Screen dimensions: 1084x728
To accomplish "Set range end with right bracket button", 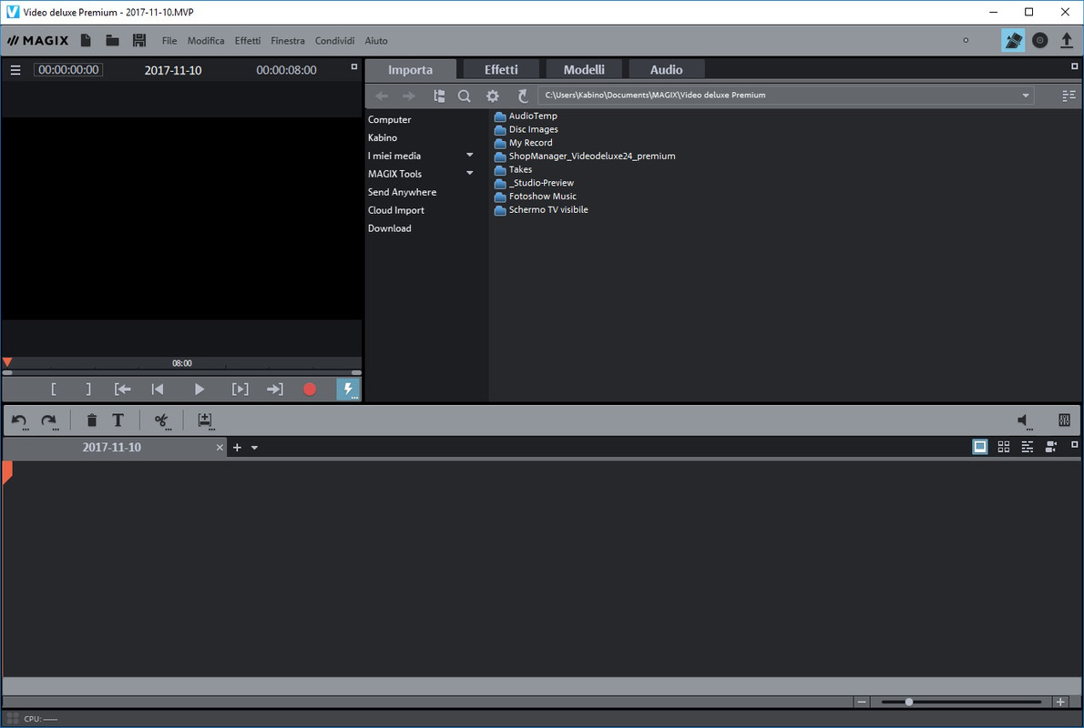I will pos(87,389).
